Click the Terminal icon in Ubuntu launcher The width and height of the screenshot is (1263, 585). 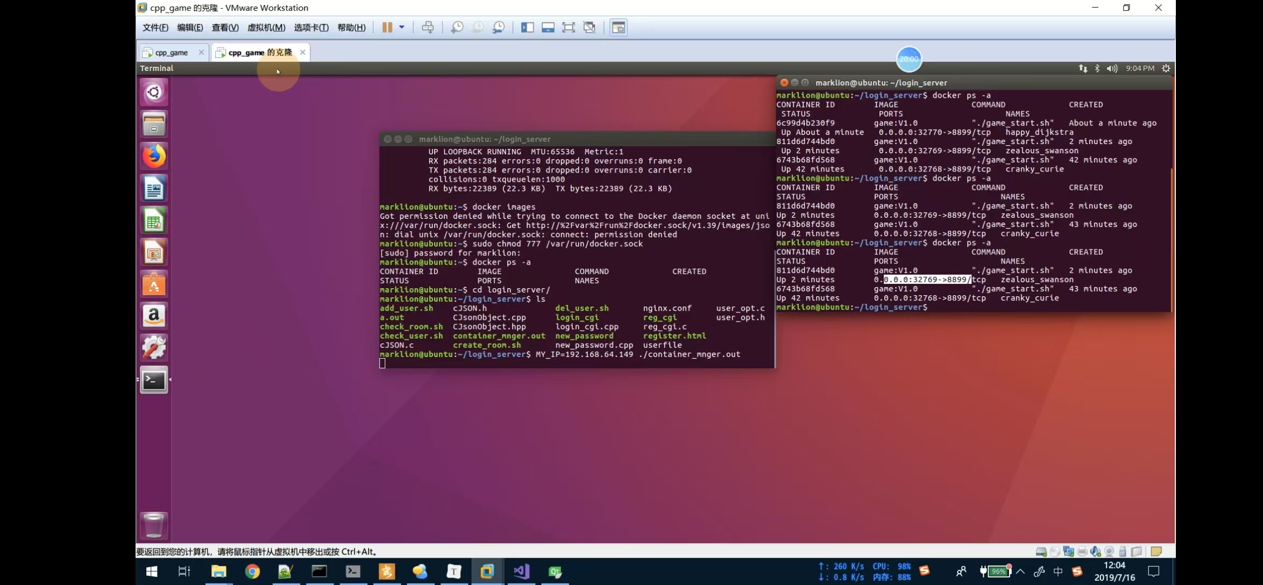coord(154,380)
